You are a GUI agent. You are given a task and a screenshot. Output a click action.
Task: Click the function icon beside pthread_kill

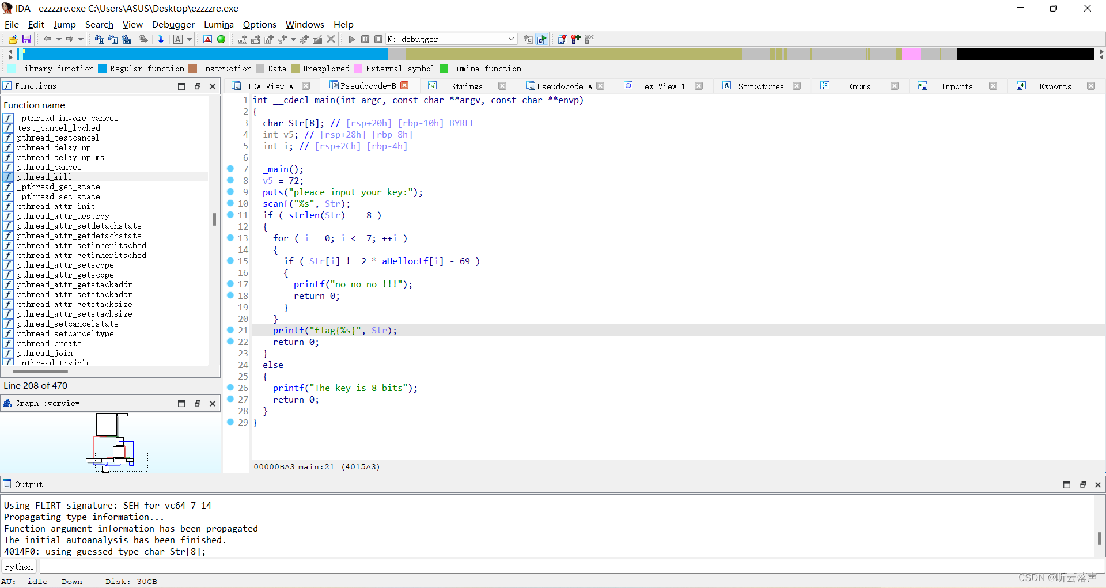[x=9, y=177]
